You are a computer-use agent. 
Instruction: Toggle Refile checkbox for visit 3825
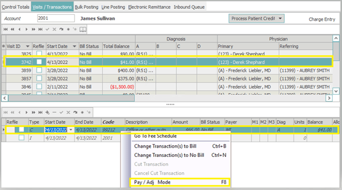39,53
